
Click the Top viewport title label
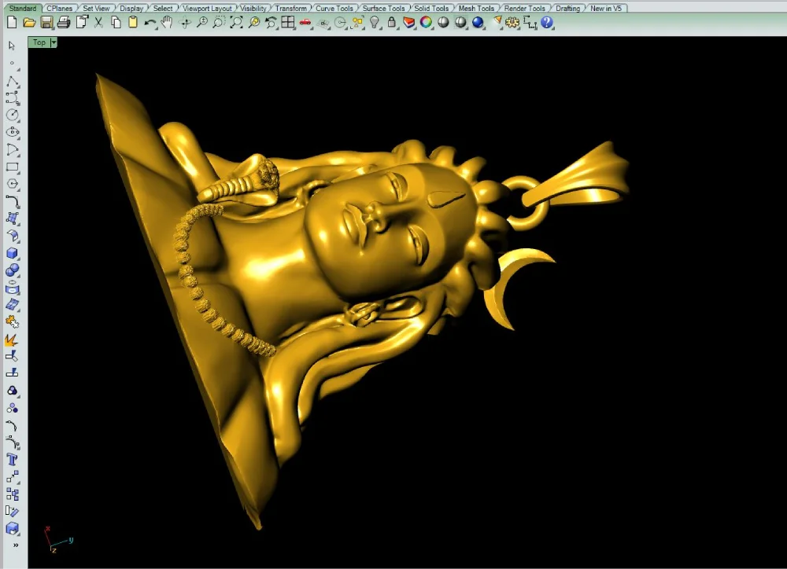click(x=39, y=42)
